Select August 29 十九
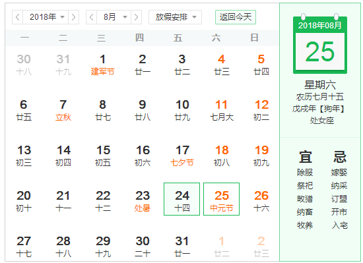 pos(103,247)
